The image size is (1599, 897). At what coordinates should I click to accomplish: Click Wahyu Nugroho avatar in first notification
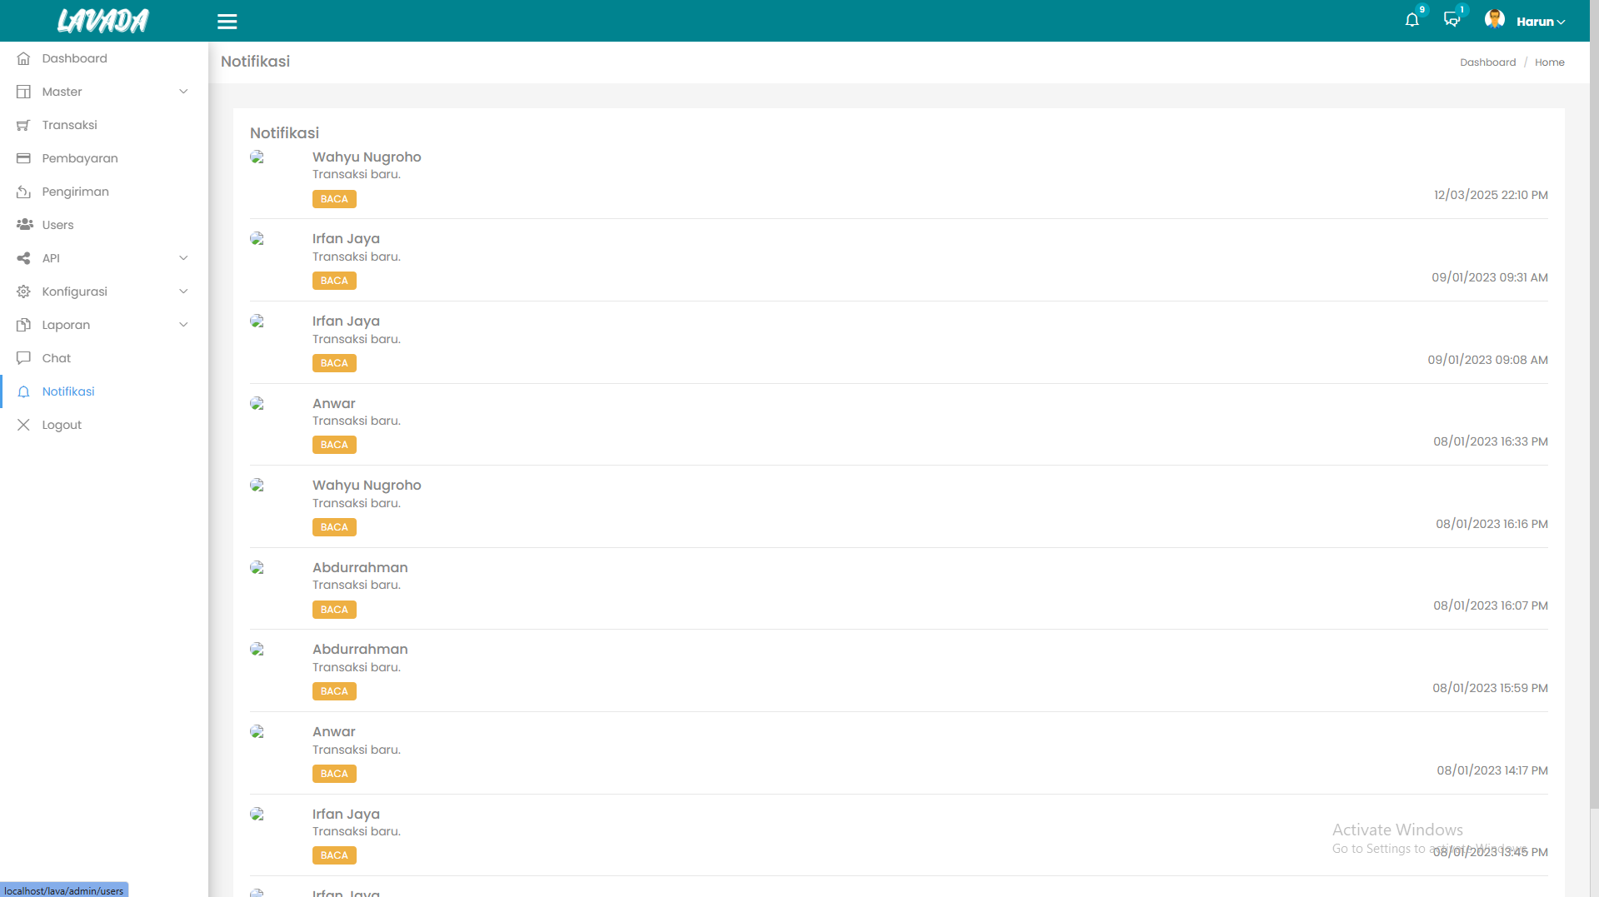coord(257,157)
